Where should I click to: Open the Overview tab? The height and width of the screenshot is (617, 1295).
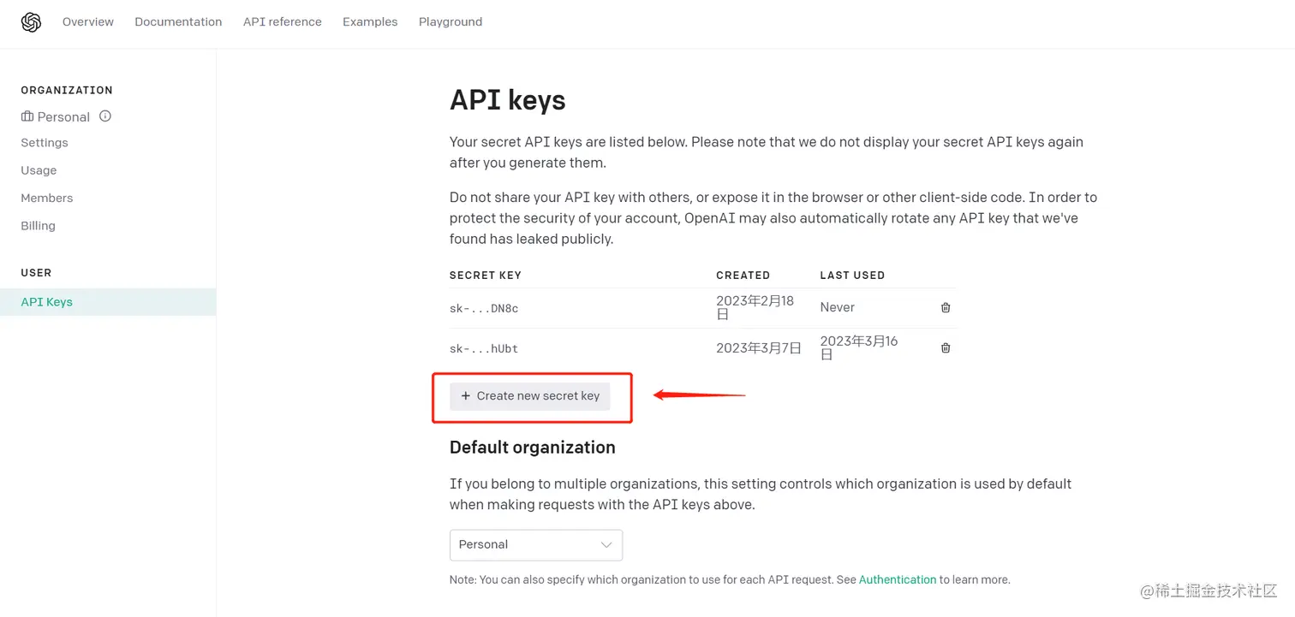coord(88,22)
